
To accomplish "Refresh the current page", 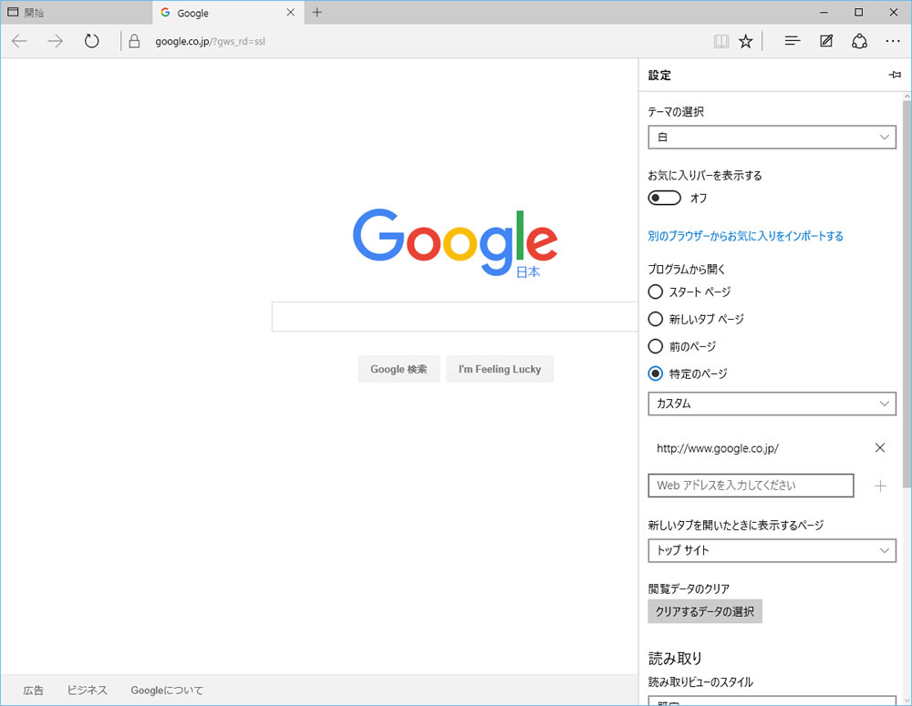I will 91,41.
